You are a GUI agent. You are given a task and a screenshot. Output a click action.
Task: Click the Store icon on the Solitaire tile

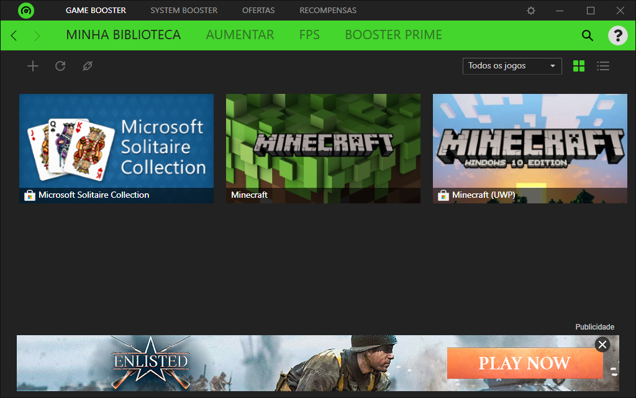tap(30, 195)
